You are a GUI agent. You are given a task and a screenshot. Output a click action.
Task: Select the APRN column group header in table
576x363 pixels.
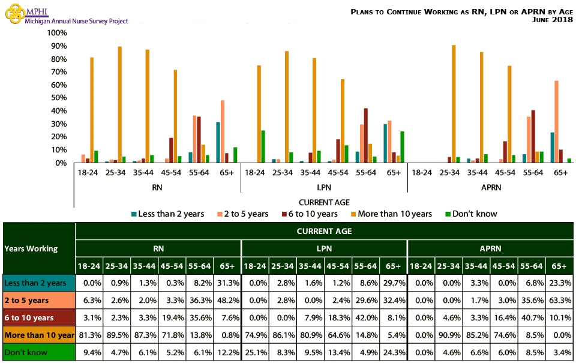tap(490, 248)
